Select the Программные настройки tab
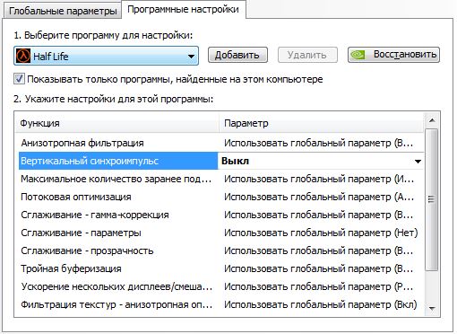The height and width of the screenshot is (334, 457). click(x=183, y=10)
